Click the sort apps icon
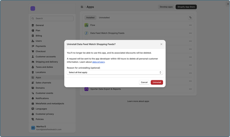 190,17
